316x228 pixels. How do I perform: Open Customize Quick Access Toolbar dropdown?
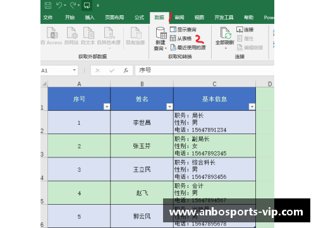(x=98, y=6)
